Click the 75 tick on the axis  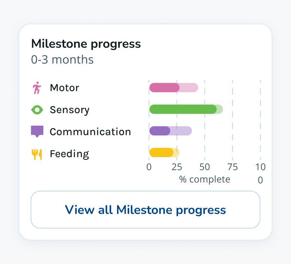[232, 167]
